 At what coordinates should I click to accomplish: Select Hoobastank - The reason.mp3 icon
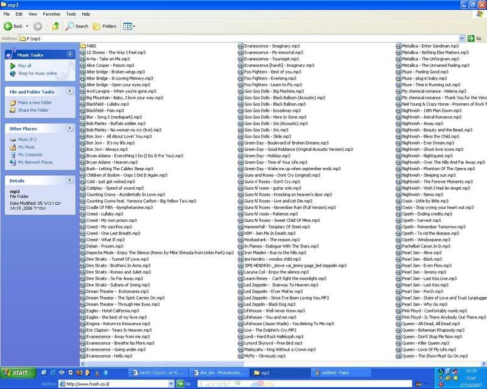click(240, 240)
